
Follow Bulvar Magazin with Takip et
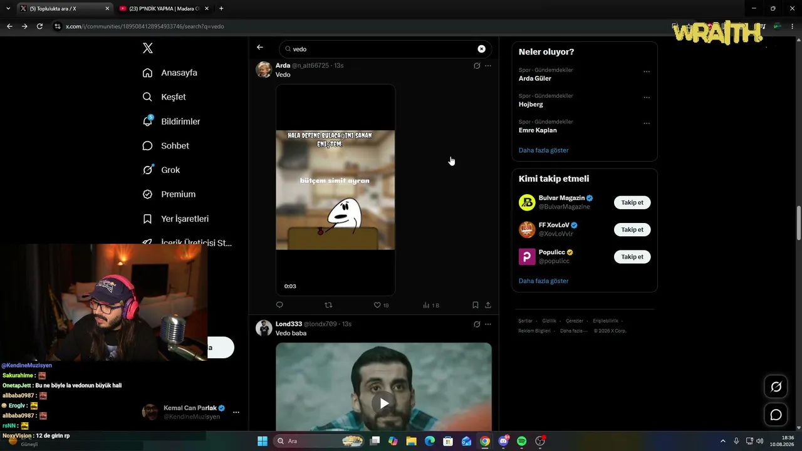point(632,202)
